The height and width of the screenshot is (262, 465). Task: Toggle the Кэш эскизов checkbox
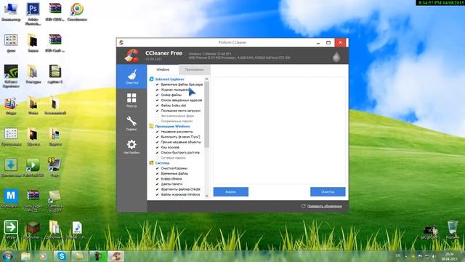click(157, 147)
